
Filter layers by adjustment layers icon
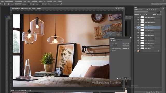[149, 10]
